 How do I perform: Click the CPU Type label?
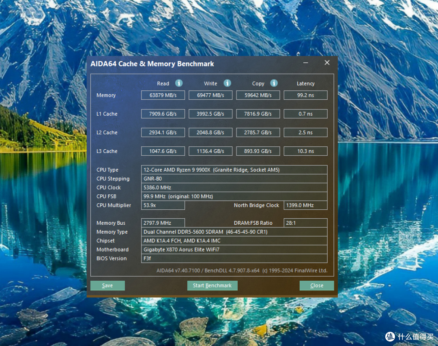pos(107,170)
